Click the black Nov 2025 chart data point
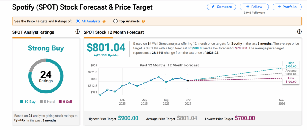This screenshot has width=307, height=130. coord(188,81)
